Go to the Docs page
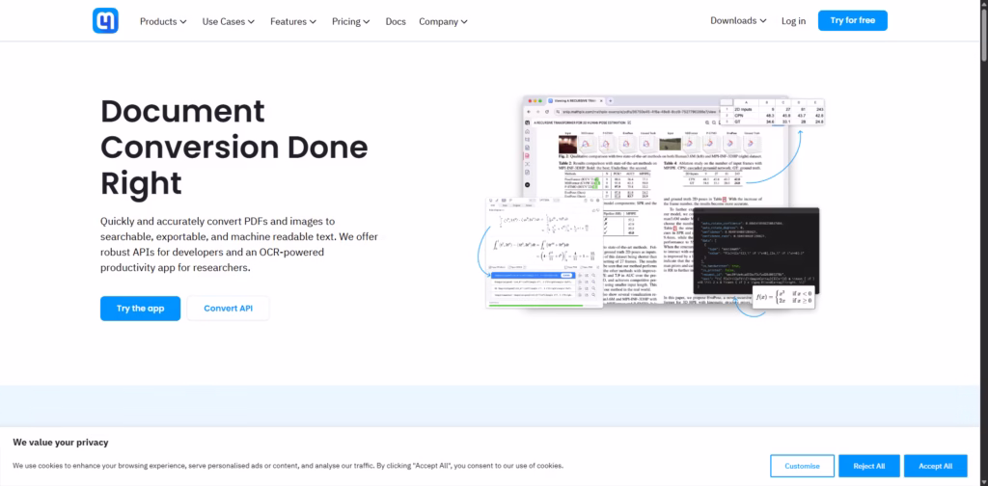 point(396,21)
